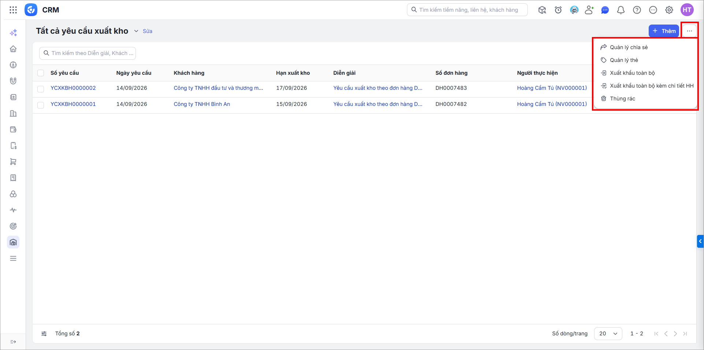Check the row YCXKBH0000002 checkbox
Image resolution: width=704 pixels, height=350 pixels.
41,89
